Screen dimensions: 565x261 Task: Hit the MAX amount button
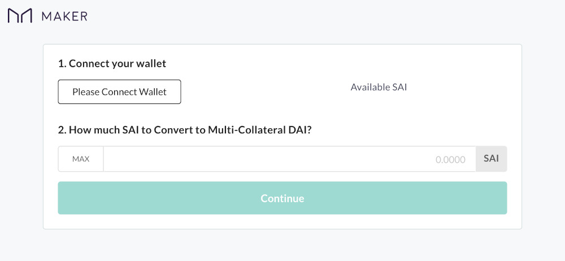point(81,159)
